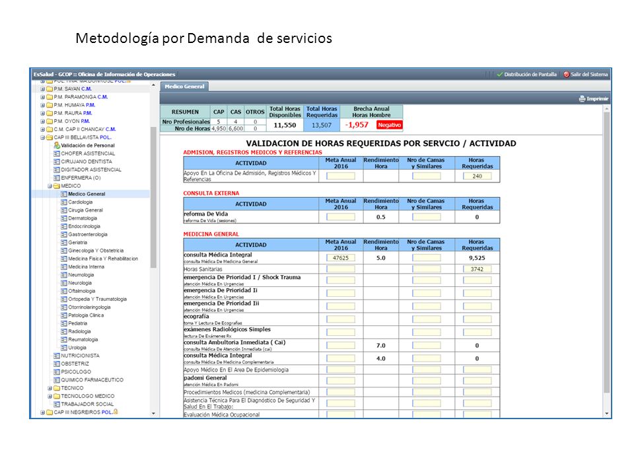
Task: Click the red Negativo badge
Action: 390,125
